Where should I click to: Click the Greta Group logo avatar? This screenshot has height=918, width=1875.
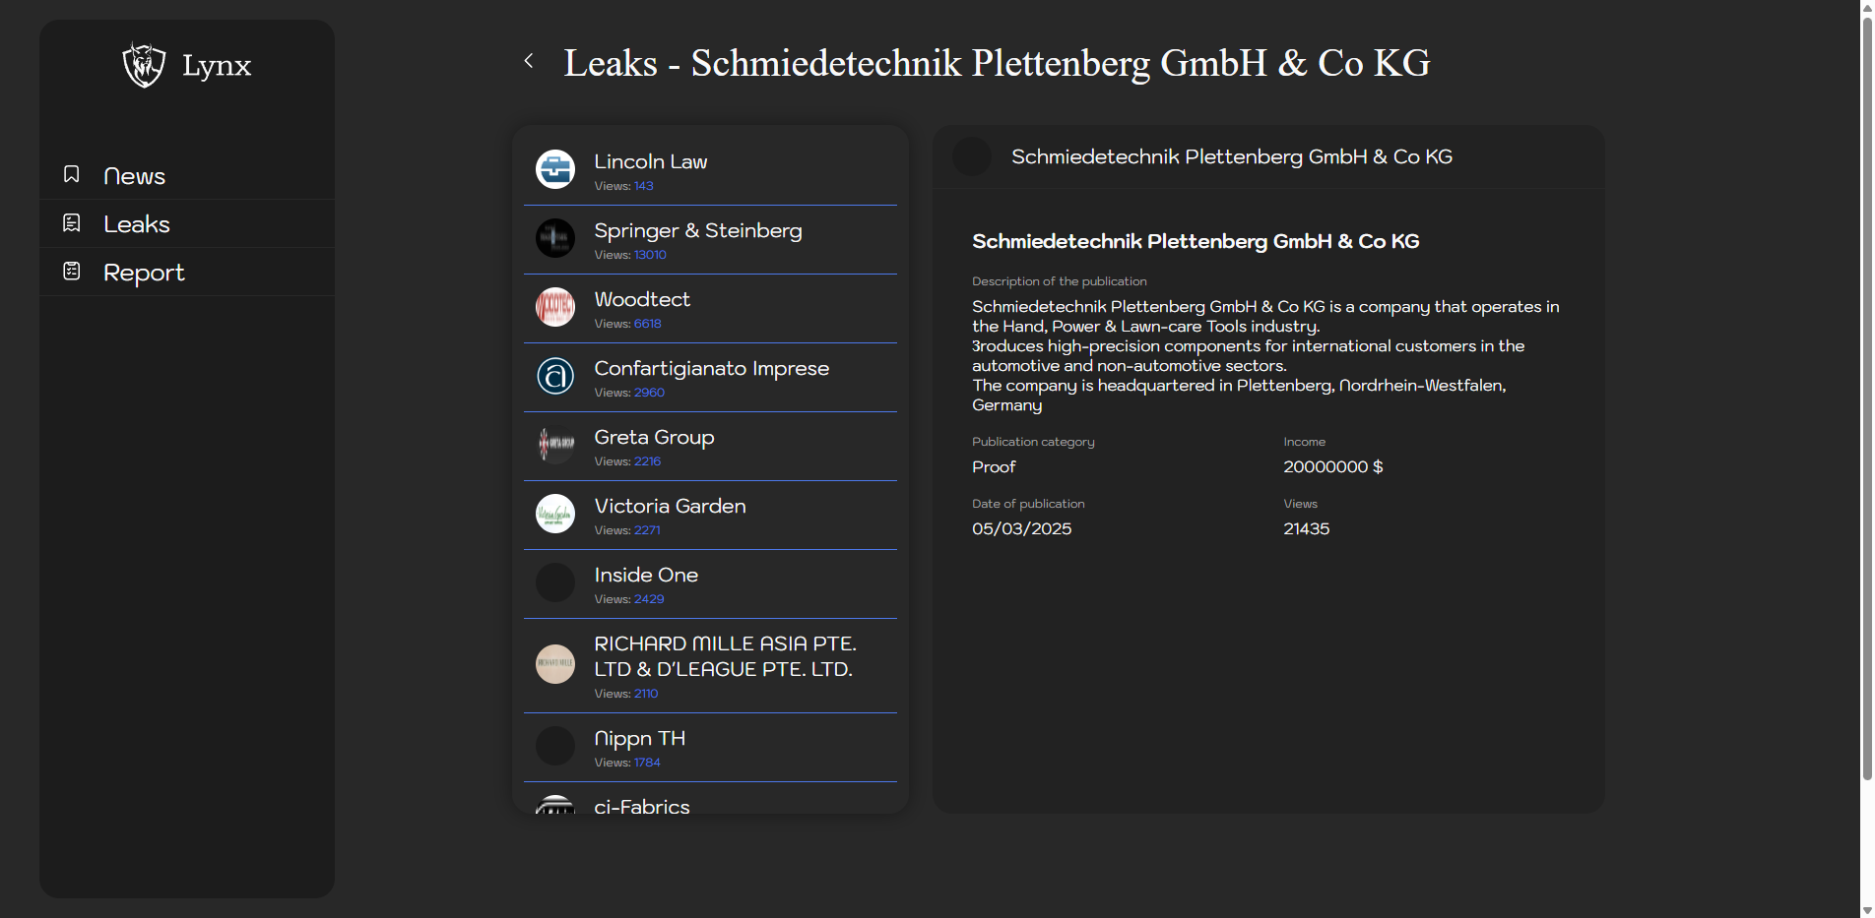point(555,445)
